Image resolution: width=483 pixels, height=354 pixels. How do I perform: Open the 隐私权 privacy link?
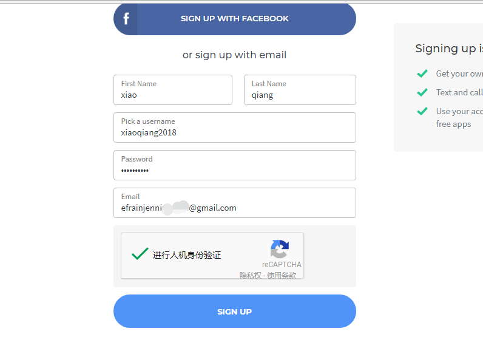coord(250,275)
